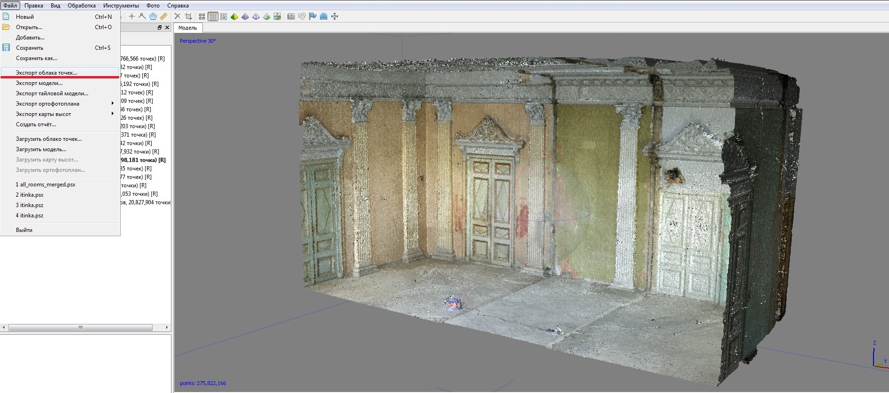
Task: Toggle the dense cloud view icon
Action: [213, 16]
